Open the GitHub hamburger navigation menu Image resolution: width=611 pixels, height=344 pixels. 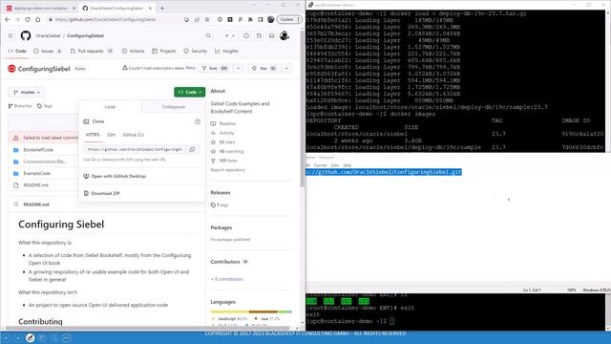click(x=11, y=35)
